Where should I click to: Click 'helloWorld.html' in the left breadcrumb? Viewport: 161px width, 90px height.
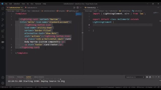pyautogui.click(x=49, y=11)
